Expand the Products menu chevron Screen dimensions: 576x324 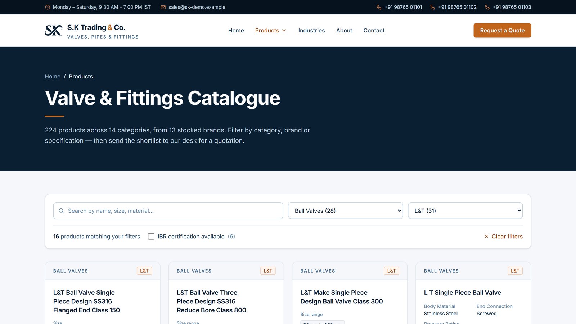[284, 31]
